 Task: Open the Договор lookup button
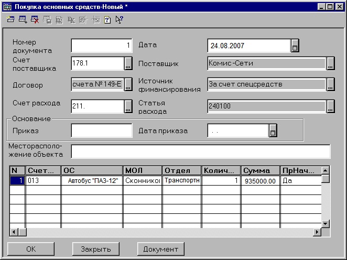(x=128, y=84)
